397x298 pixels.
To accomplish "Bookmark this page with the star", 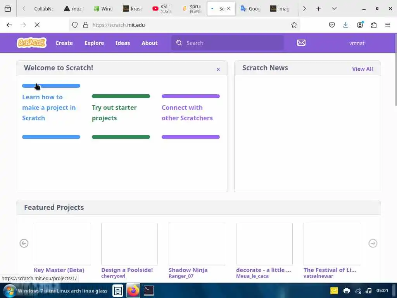I will (294, 25).
